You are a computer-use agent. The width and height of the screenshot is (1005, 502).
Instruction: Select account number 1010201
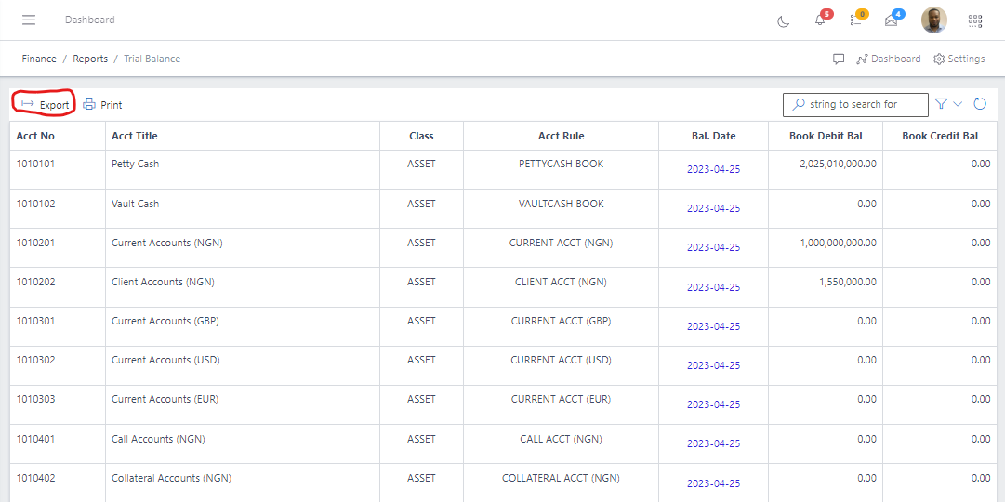coord(35,243)
